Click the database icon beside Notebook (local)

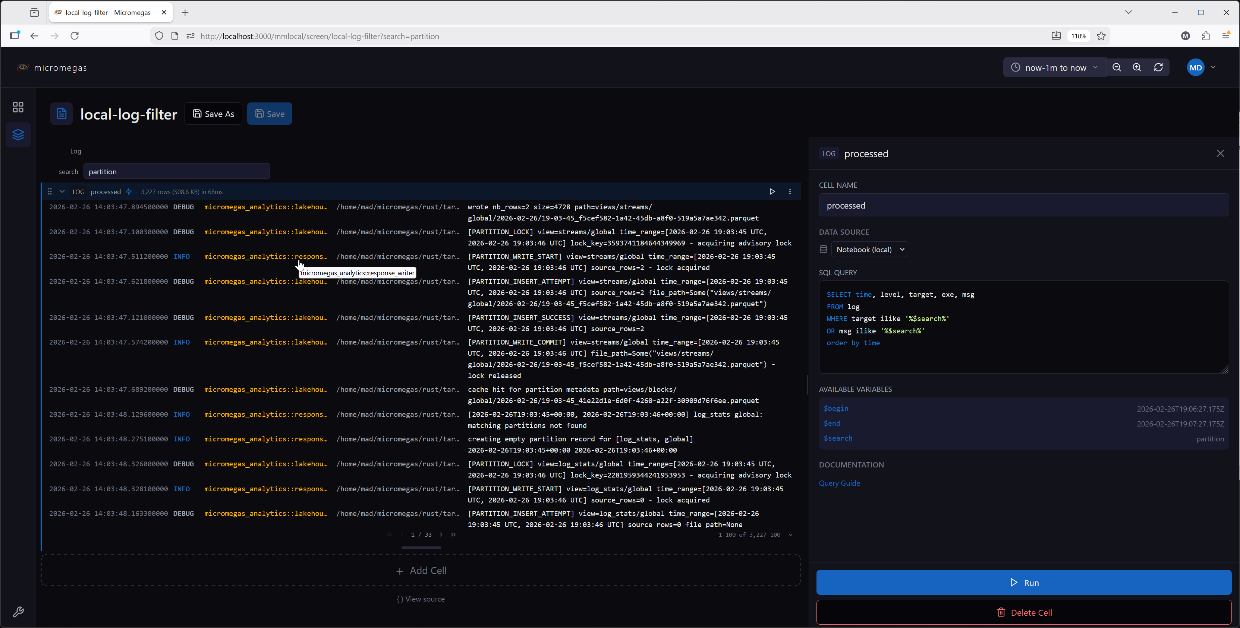(x=823, y=249)
